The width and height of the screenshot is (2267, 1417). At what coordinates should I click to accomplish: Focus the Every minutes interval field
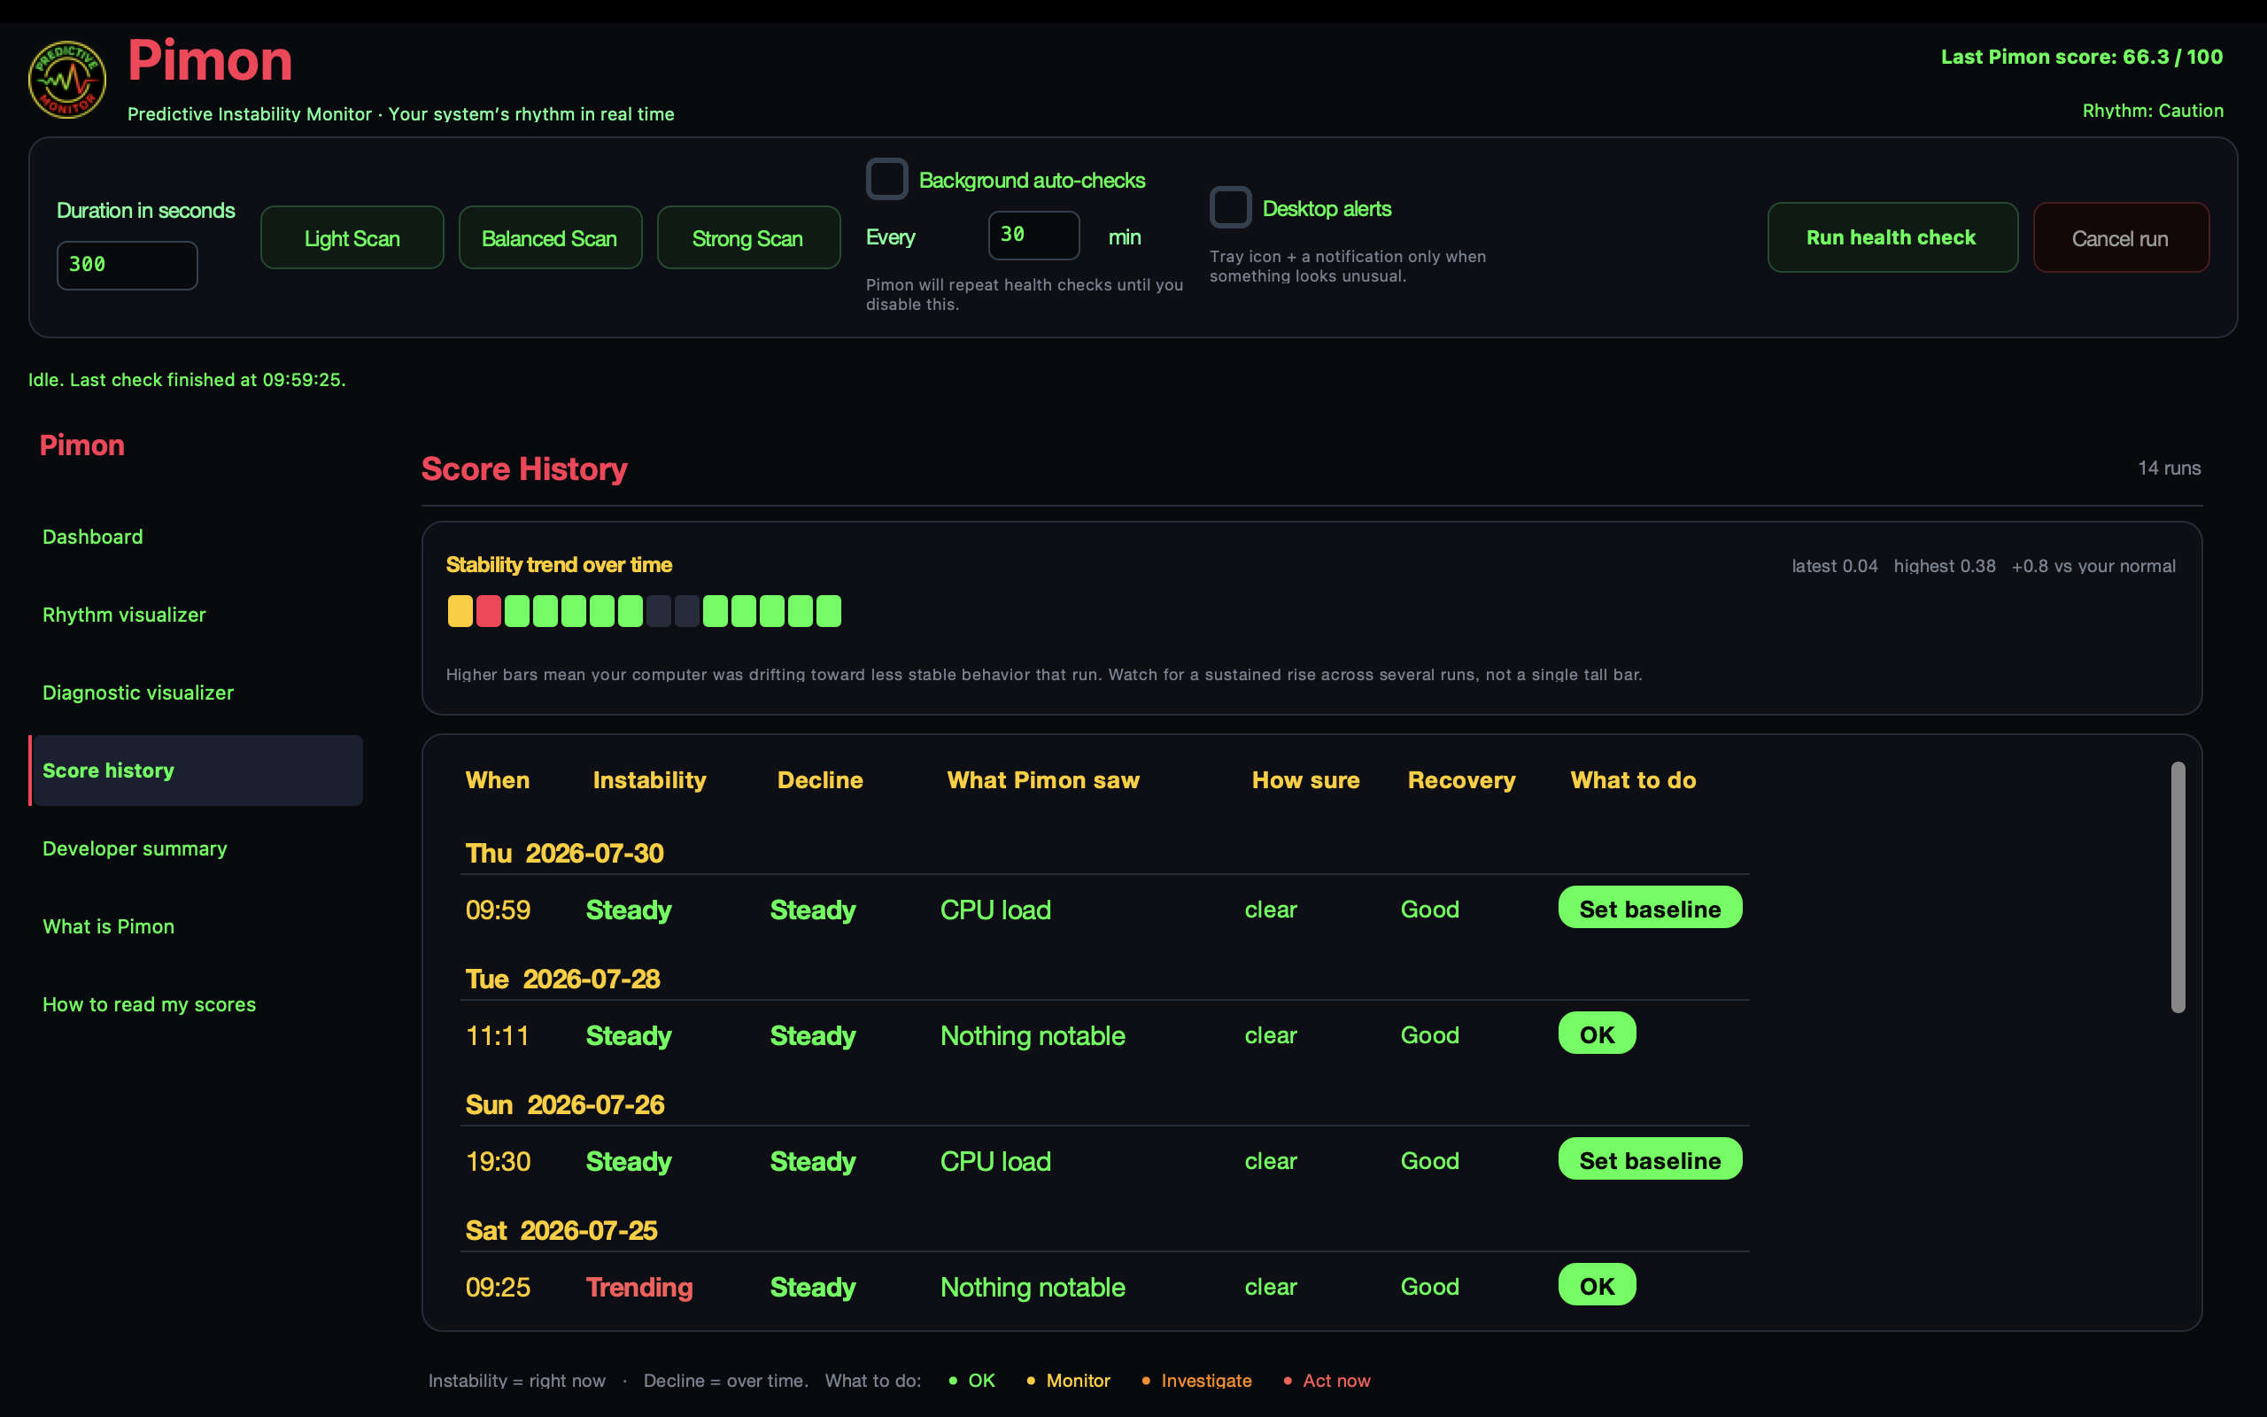click(1034, 236)
